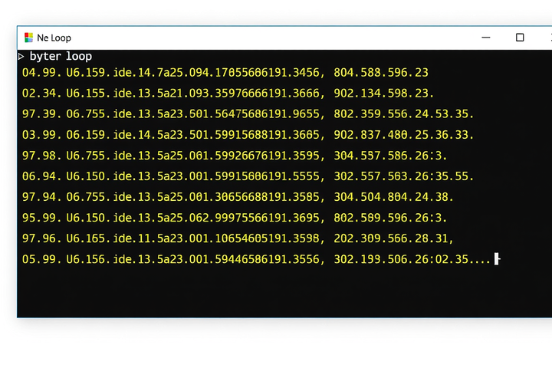Click the value 802.589.596.26:3
Screen dimensions: 552x368
[390, 218]
